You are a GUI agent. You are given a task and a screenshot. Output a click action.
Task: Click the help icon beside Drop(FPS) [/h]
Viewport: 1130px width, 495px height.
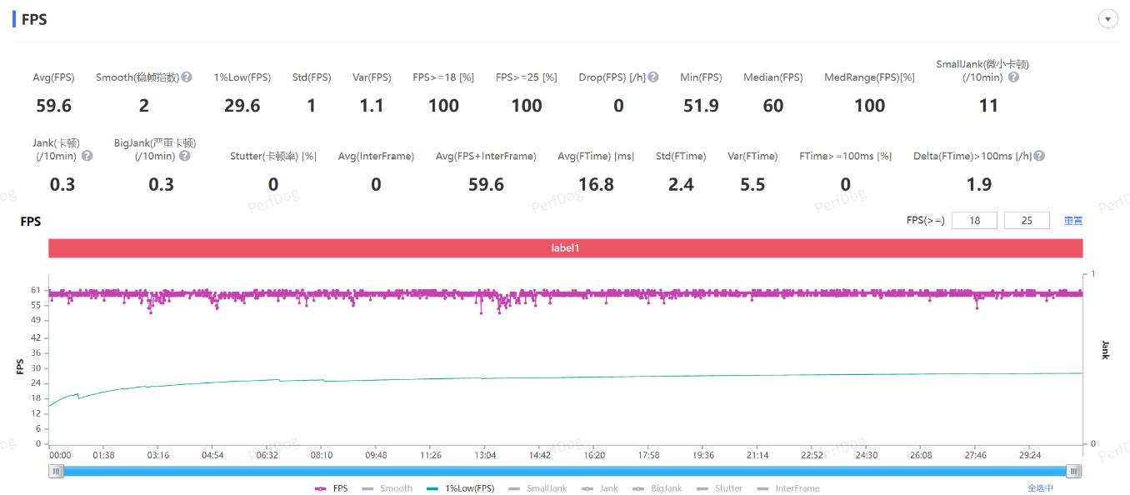(x=653, y=77)
